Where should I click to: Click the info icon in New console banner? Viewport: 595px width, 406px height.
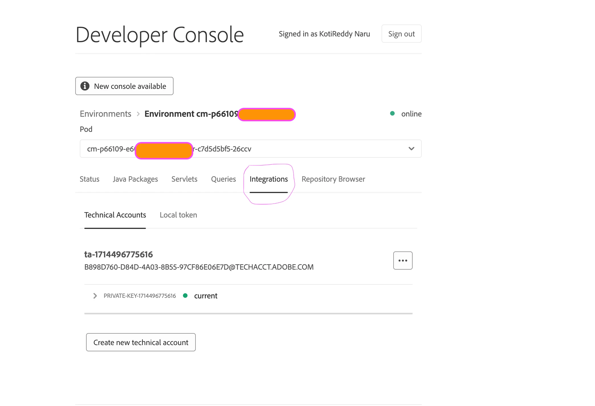(x=85, y=86)
